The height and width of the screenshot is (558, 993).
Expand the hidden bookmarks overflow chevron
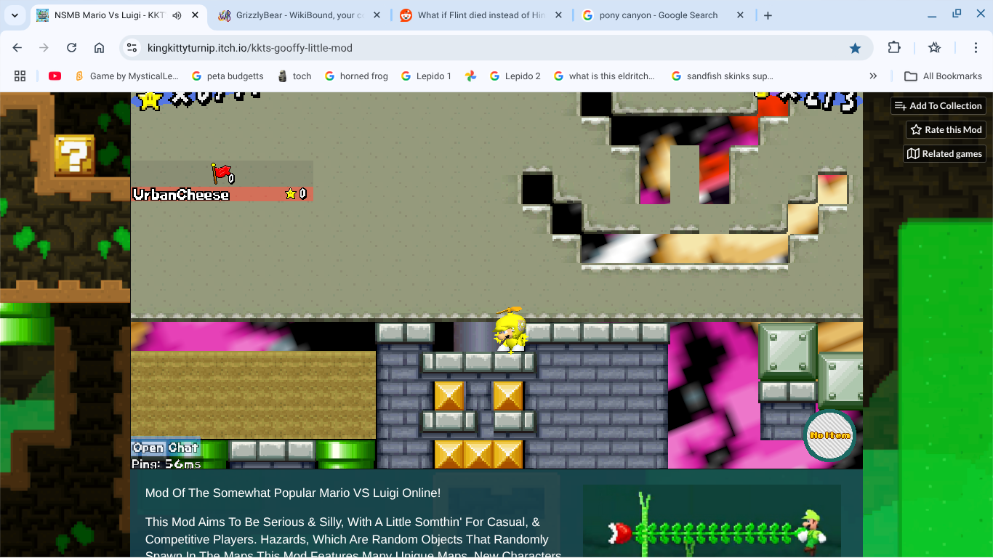pyautogui.click(x=873, y=76)
